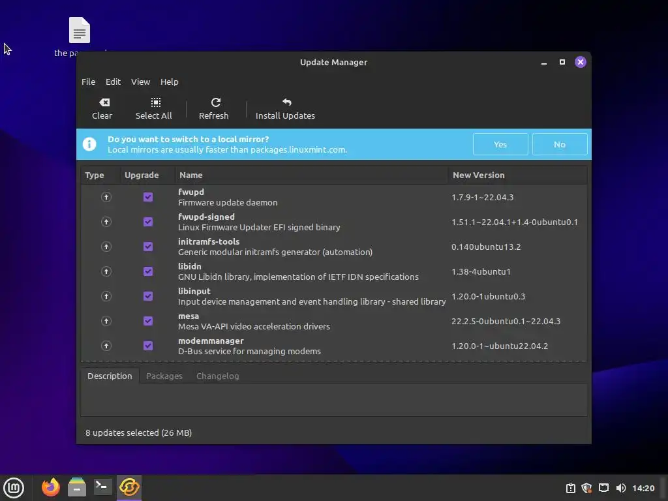
Task: Click the update type arrow icon for initramfs-tools
Action: click(x=106, y=246)
